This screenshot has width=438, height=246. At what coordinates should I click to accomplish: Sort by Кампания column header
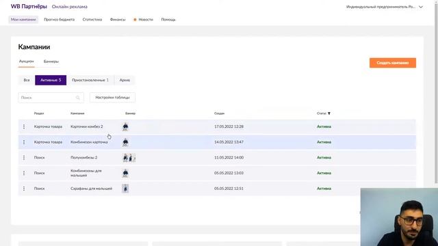click(77, 113)
